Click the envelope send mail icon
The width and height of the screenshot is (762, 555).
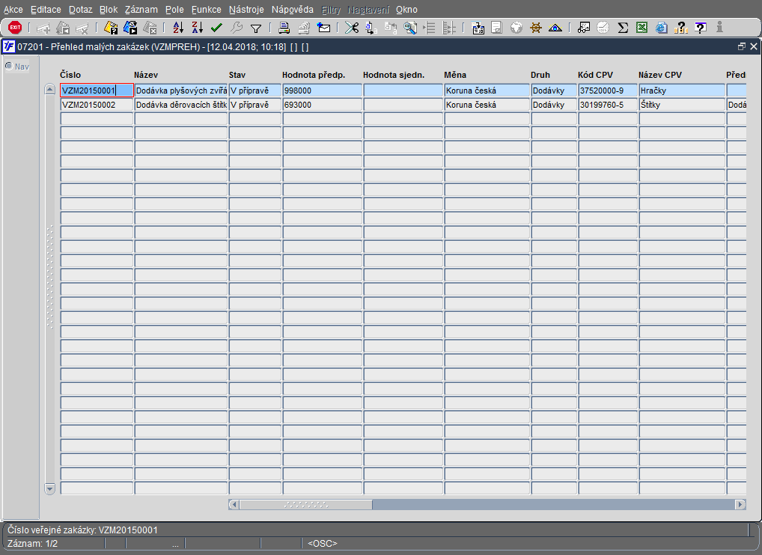pos(323,28)
